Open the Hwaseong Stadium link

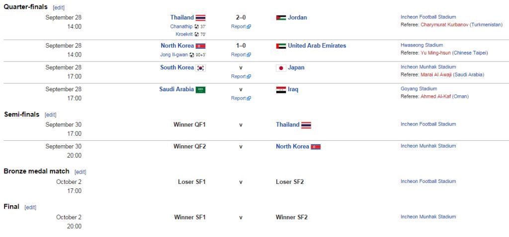(x=422, y=45)
